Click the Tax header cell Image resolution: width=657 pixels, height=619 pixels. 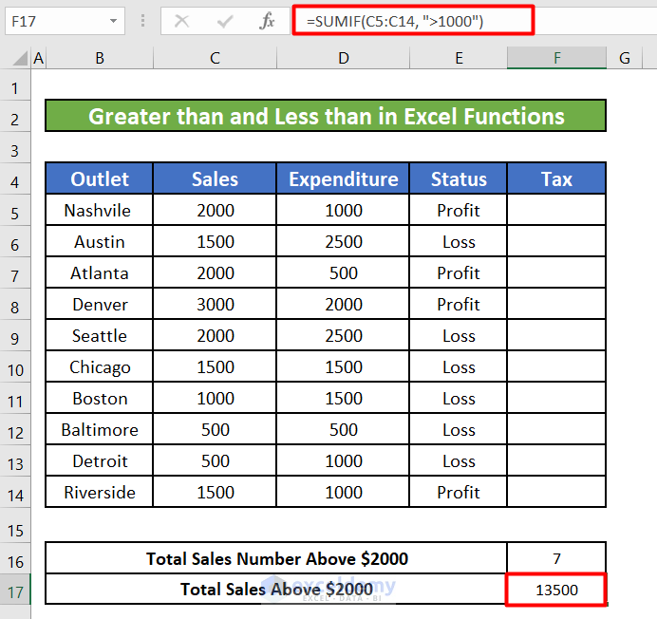tap(556, 178)
